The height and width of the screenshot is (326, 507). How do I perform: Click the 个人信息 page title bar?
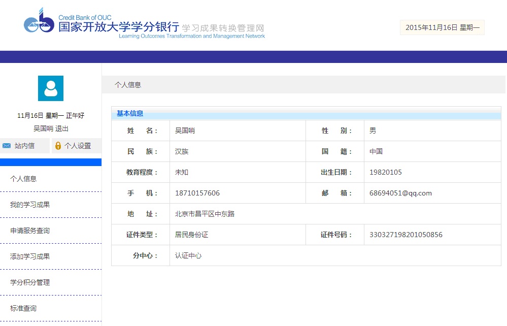pyautogui.click(x=128, y=85)
